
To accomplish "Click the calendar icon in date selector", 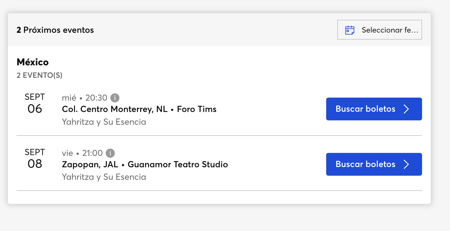I will (x=350, y=30).
